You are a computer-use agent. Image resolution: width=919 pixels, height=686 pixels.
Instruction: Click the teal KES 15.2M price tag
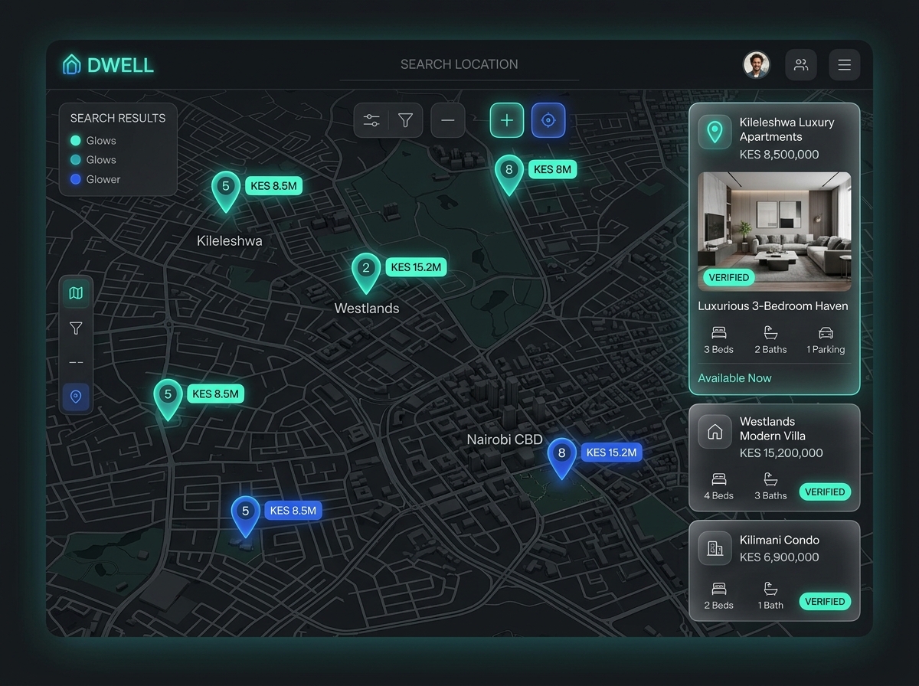pos(416,267)
